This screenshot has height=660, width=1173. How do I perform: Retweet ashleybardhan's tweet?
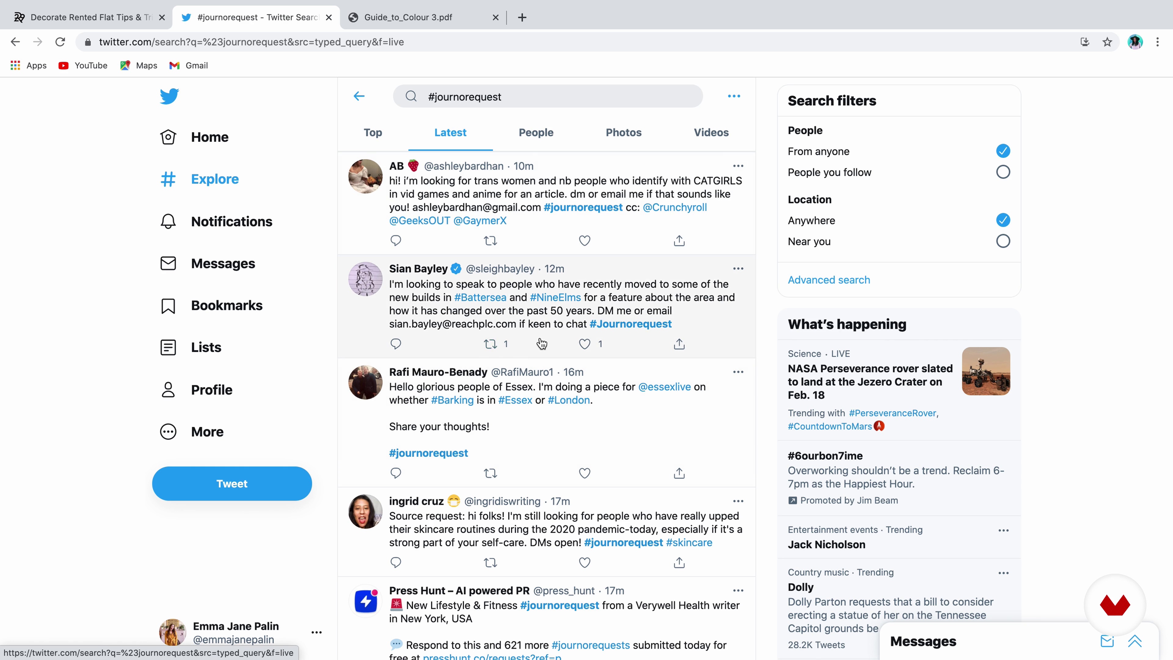pos(490,240)
